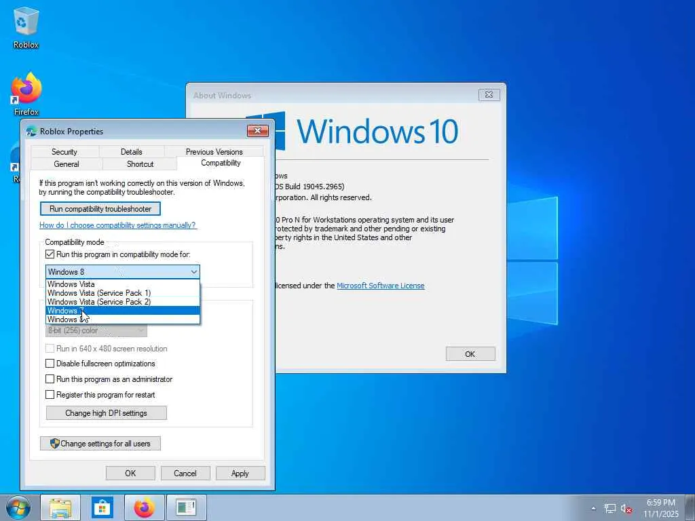
Task: Click the muted volume tray icon
Action: coord(626,509)
